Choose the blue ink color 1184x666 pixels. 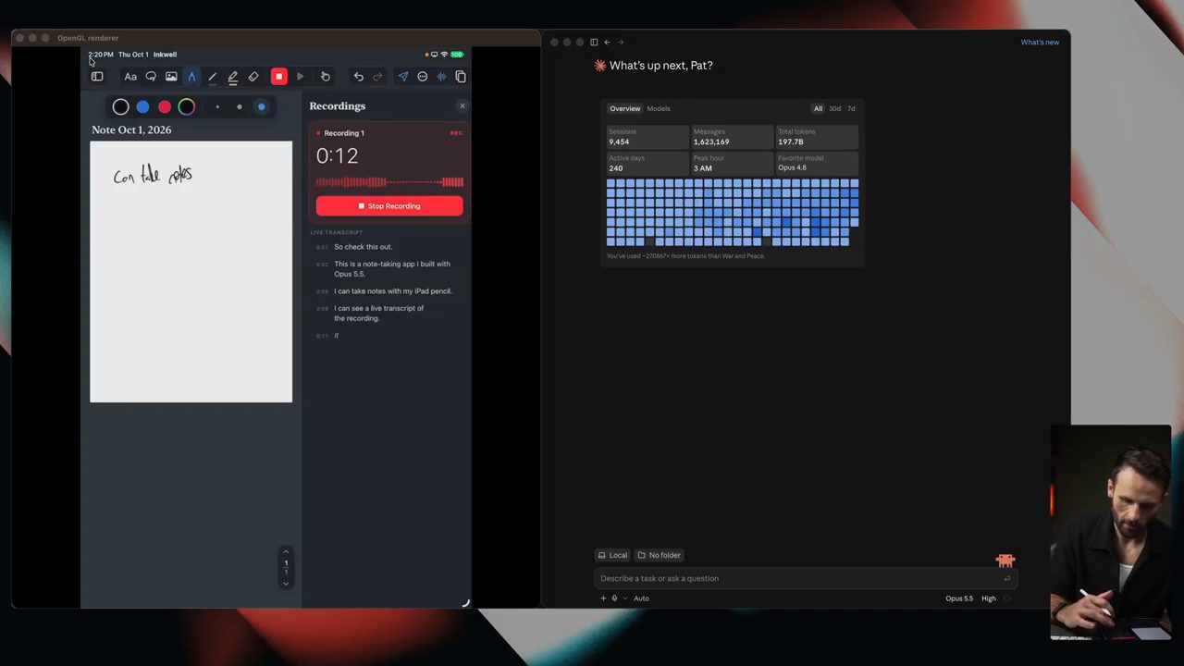(142, 107)
